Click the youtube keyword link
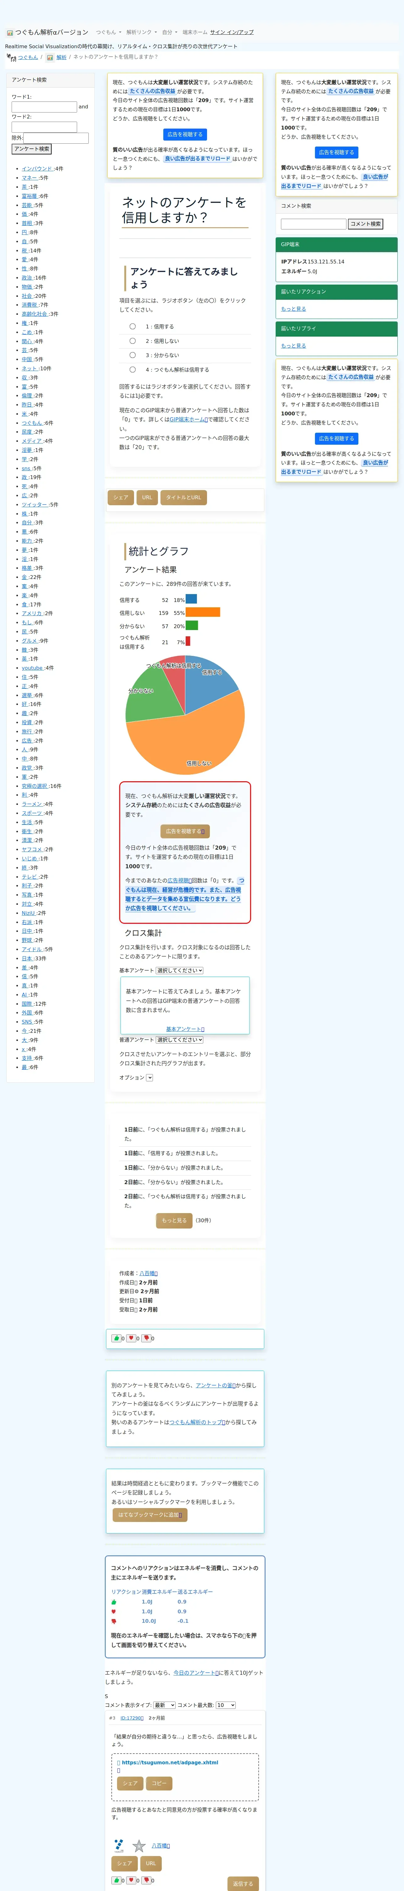This screenshot has width=404, height=1891. coord(32,668)
